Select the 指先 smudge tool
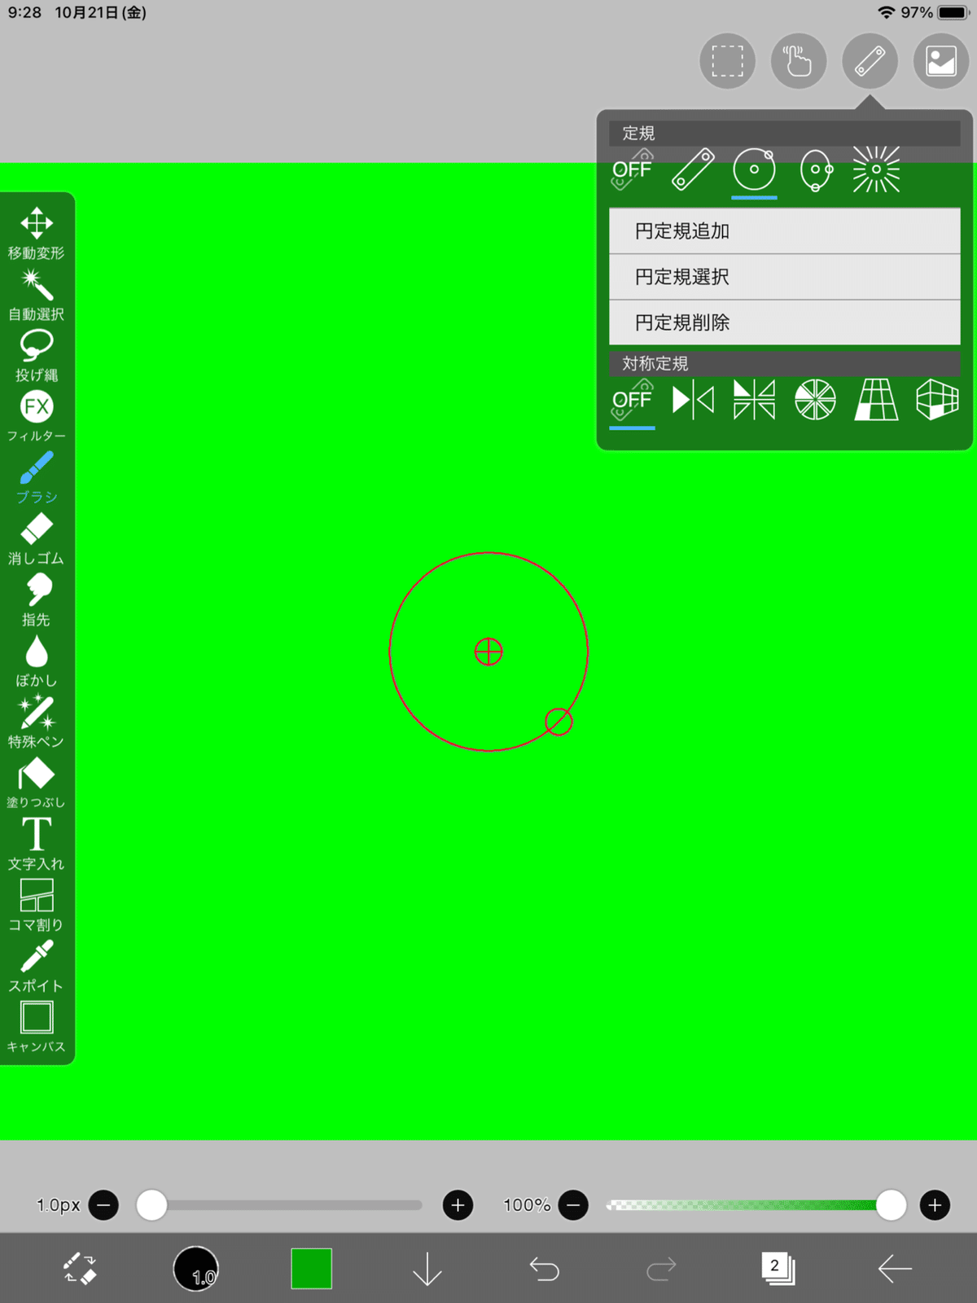Viewport: 977px width, 1303px height. (37, 599)
